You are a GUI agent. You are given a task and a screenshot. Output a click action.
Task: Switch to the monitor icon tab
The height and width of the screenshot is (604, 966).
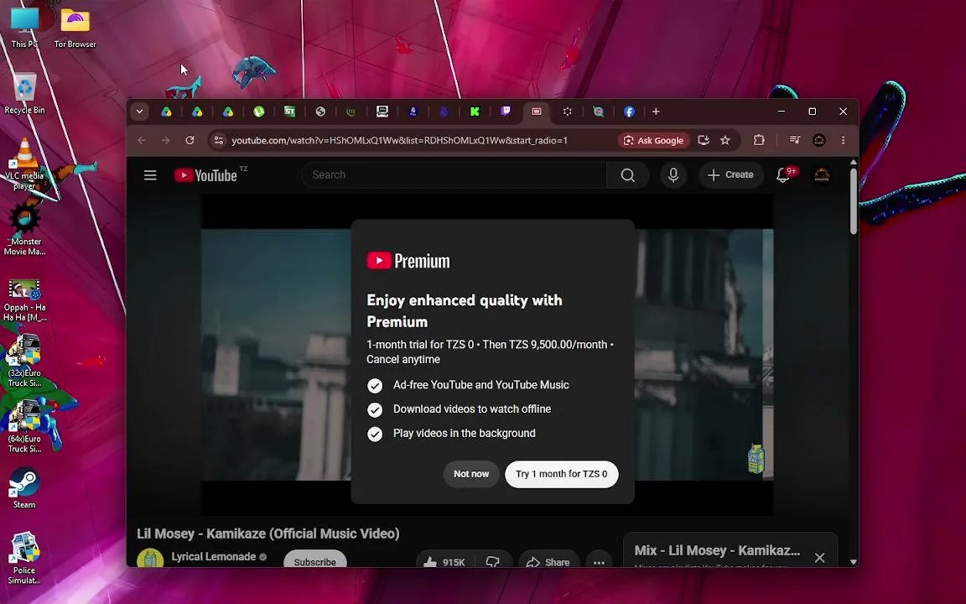click(x=382, y=112)
